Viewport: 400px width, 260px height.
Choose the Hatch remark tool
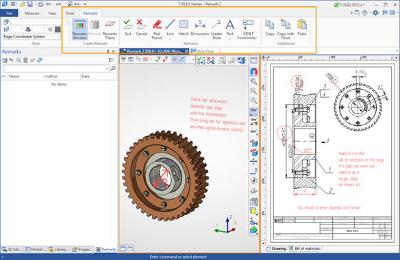tap(183, 27)
